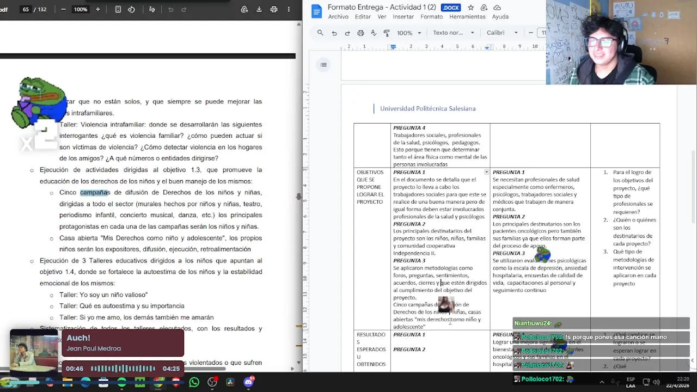Open OBS Studio from the taskbar

pyautogui.click(x=212, y=383)
